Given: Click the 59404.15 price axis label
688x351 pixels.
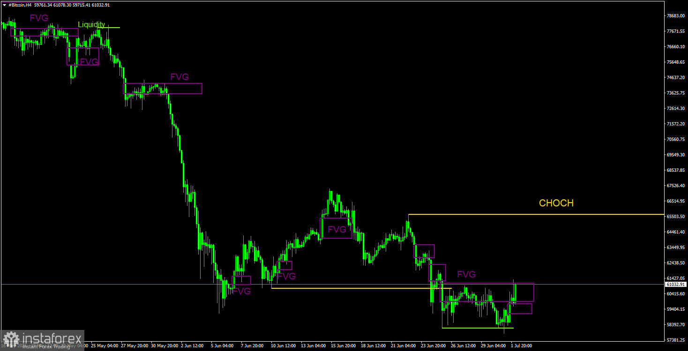Looking at the screenshot, I should click(x=676, y=309).
